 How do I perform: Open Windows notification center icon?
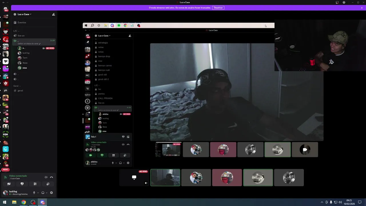(360, 202)
